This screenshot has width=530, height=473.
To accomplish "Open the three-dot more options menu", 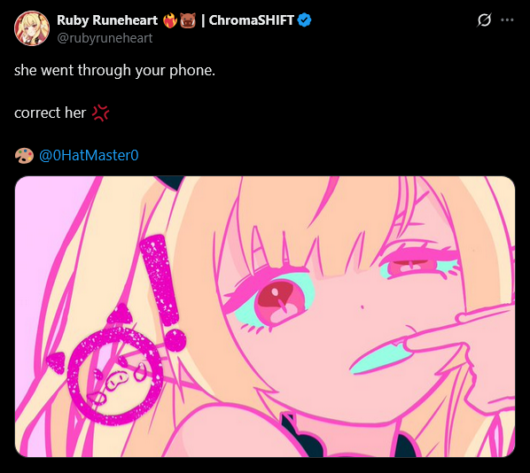I will (x=507, y=20).
